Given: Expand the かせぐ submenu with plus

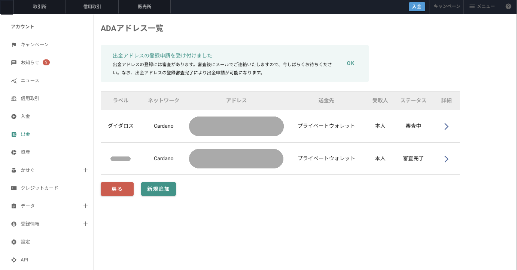Looking at the screenshot, I should [85, 170].
